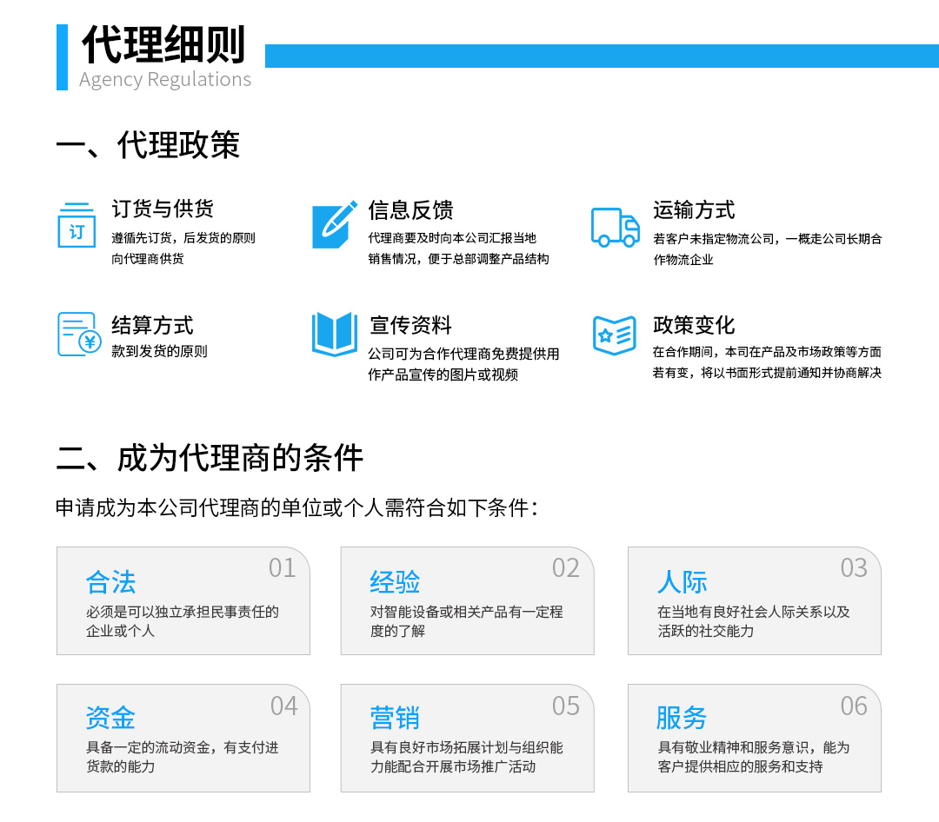Click the 运输方式 heading text
The height and width of the screenshot is (822, 939).
point(694,210)
